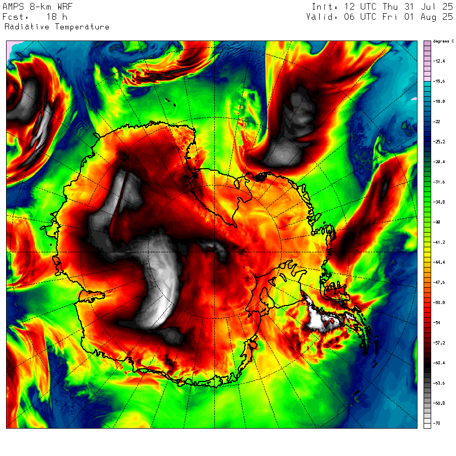Image resolution: width=456 pixels, height=456 pixels.
Task: Click the pink top segment of the color bar
Action: click(427, 44)
